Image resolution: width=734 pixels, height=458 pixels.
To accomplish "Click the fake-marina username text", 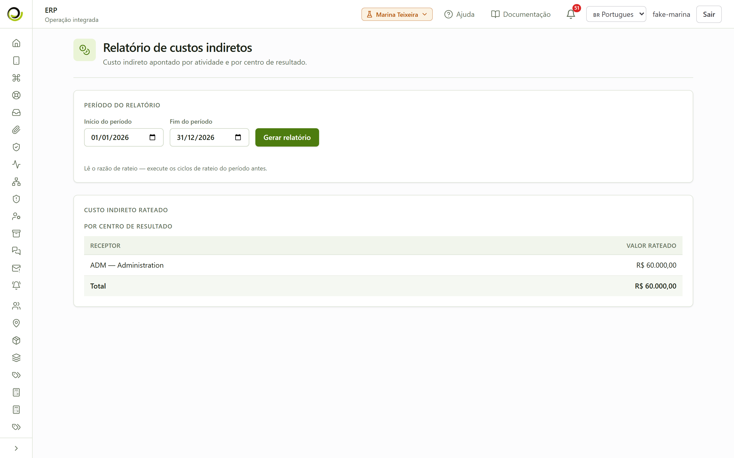I will click(671, 14).
